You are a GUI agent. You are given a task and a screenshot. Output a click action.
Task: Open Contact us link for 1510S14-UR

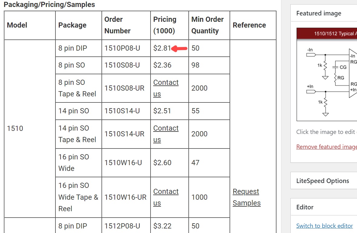166,134
